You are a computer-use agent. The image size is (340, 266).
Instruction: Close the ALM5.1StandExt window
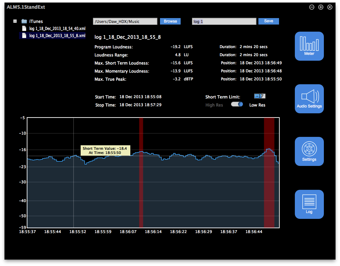coord(330,7)
